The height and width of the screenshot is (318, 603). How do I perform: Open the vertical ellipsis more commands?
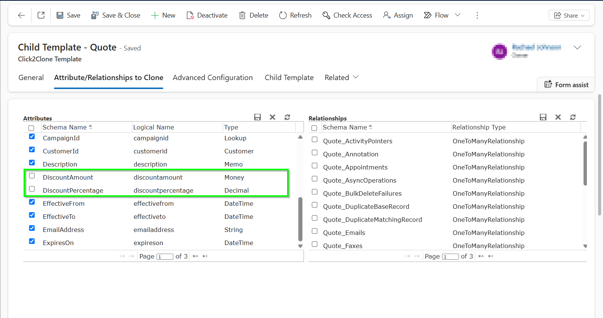point(477,15)
